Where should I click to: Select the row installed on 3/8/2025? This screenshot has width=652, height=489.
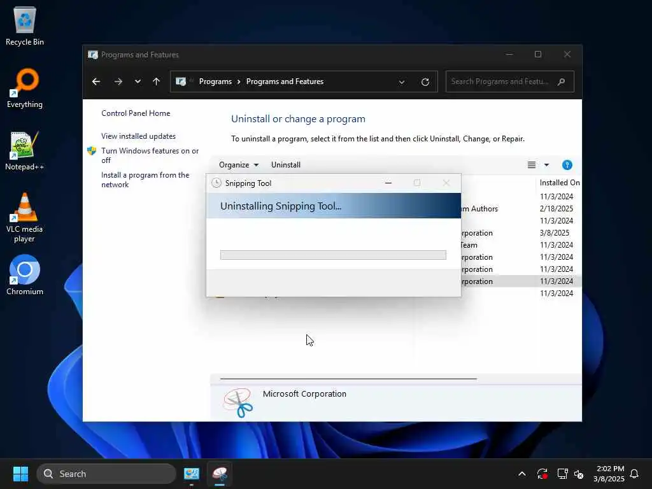[521, 233]
